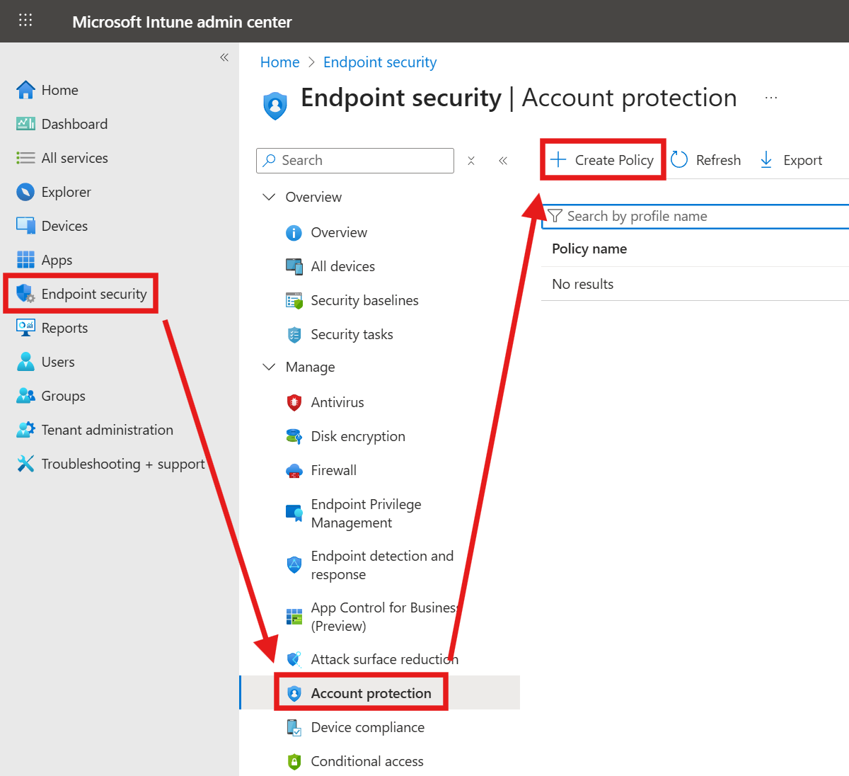This screenshot has height=776, width=849.
Task: Click the App Control for Business icon
Action: point(294,617)
